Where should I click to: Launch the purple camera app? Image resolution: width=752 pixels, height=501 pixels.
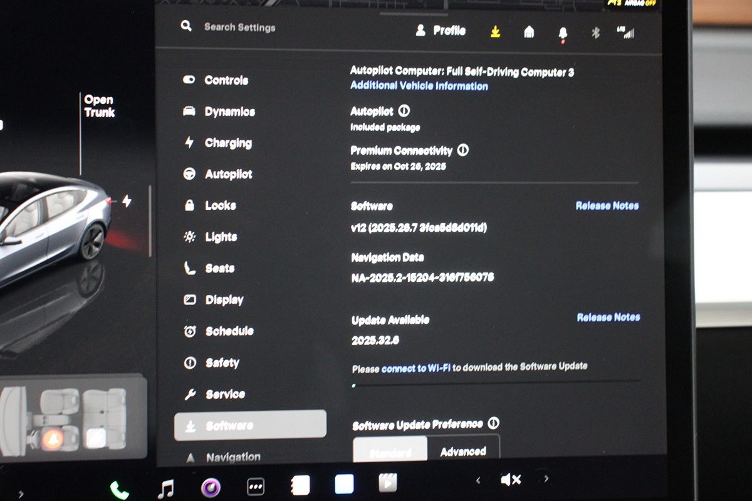(211, 487)
